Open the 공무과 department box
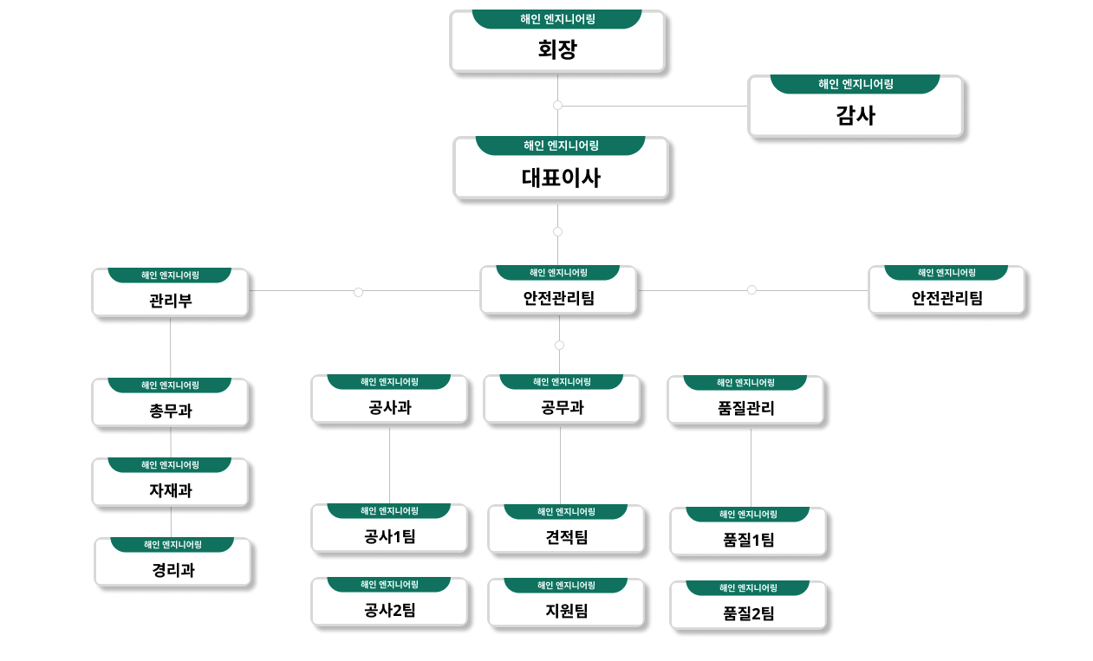Screen dimensions: 1093x661 [562, 399]
